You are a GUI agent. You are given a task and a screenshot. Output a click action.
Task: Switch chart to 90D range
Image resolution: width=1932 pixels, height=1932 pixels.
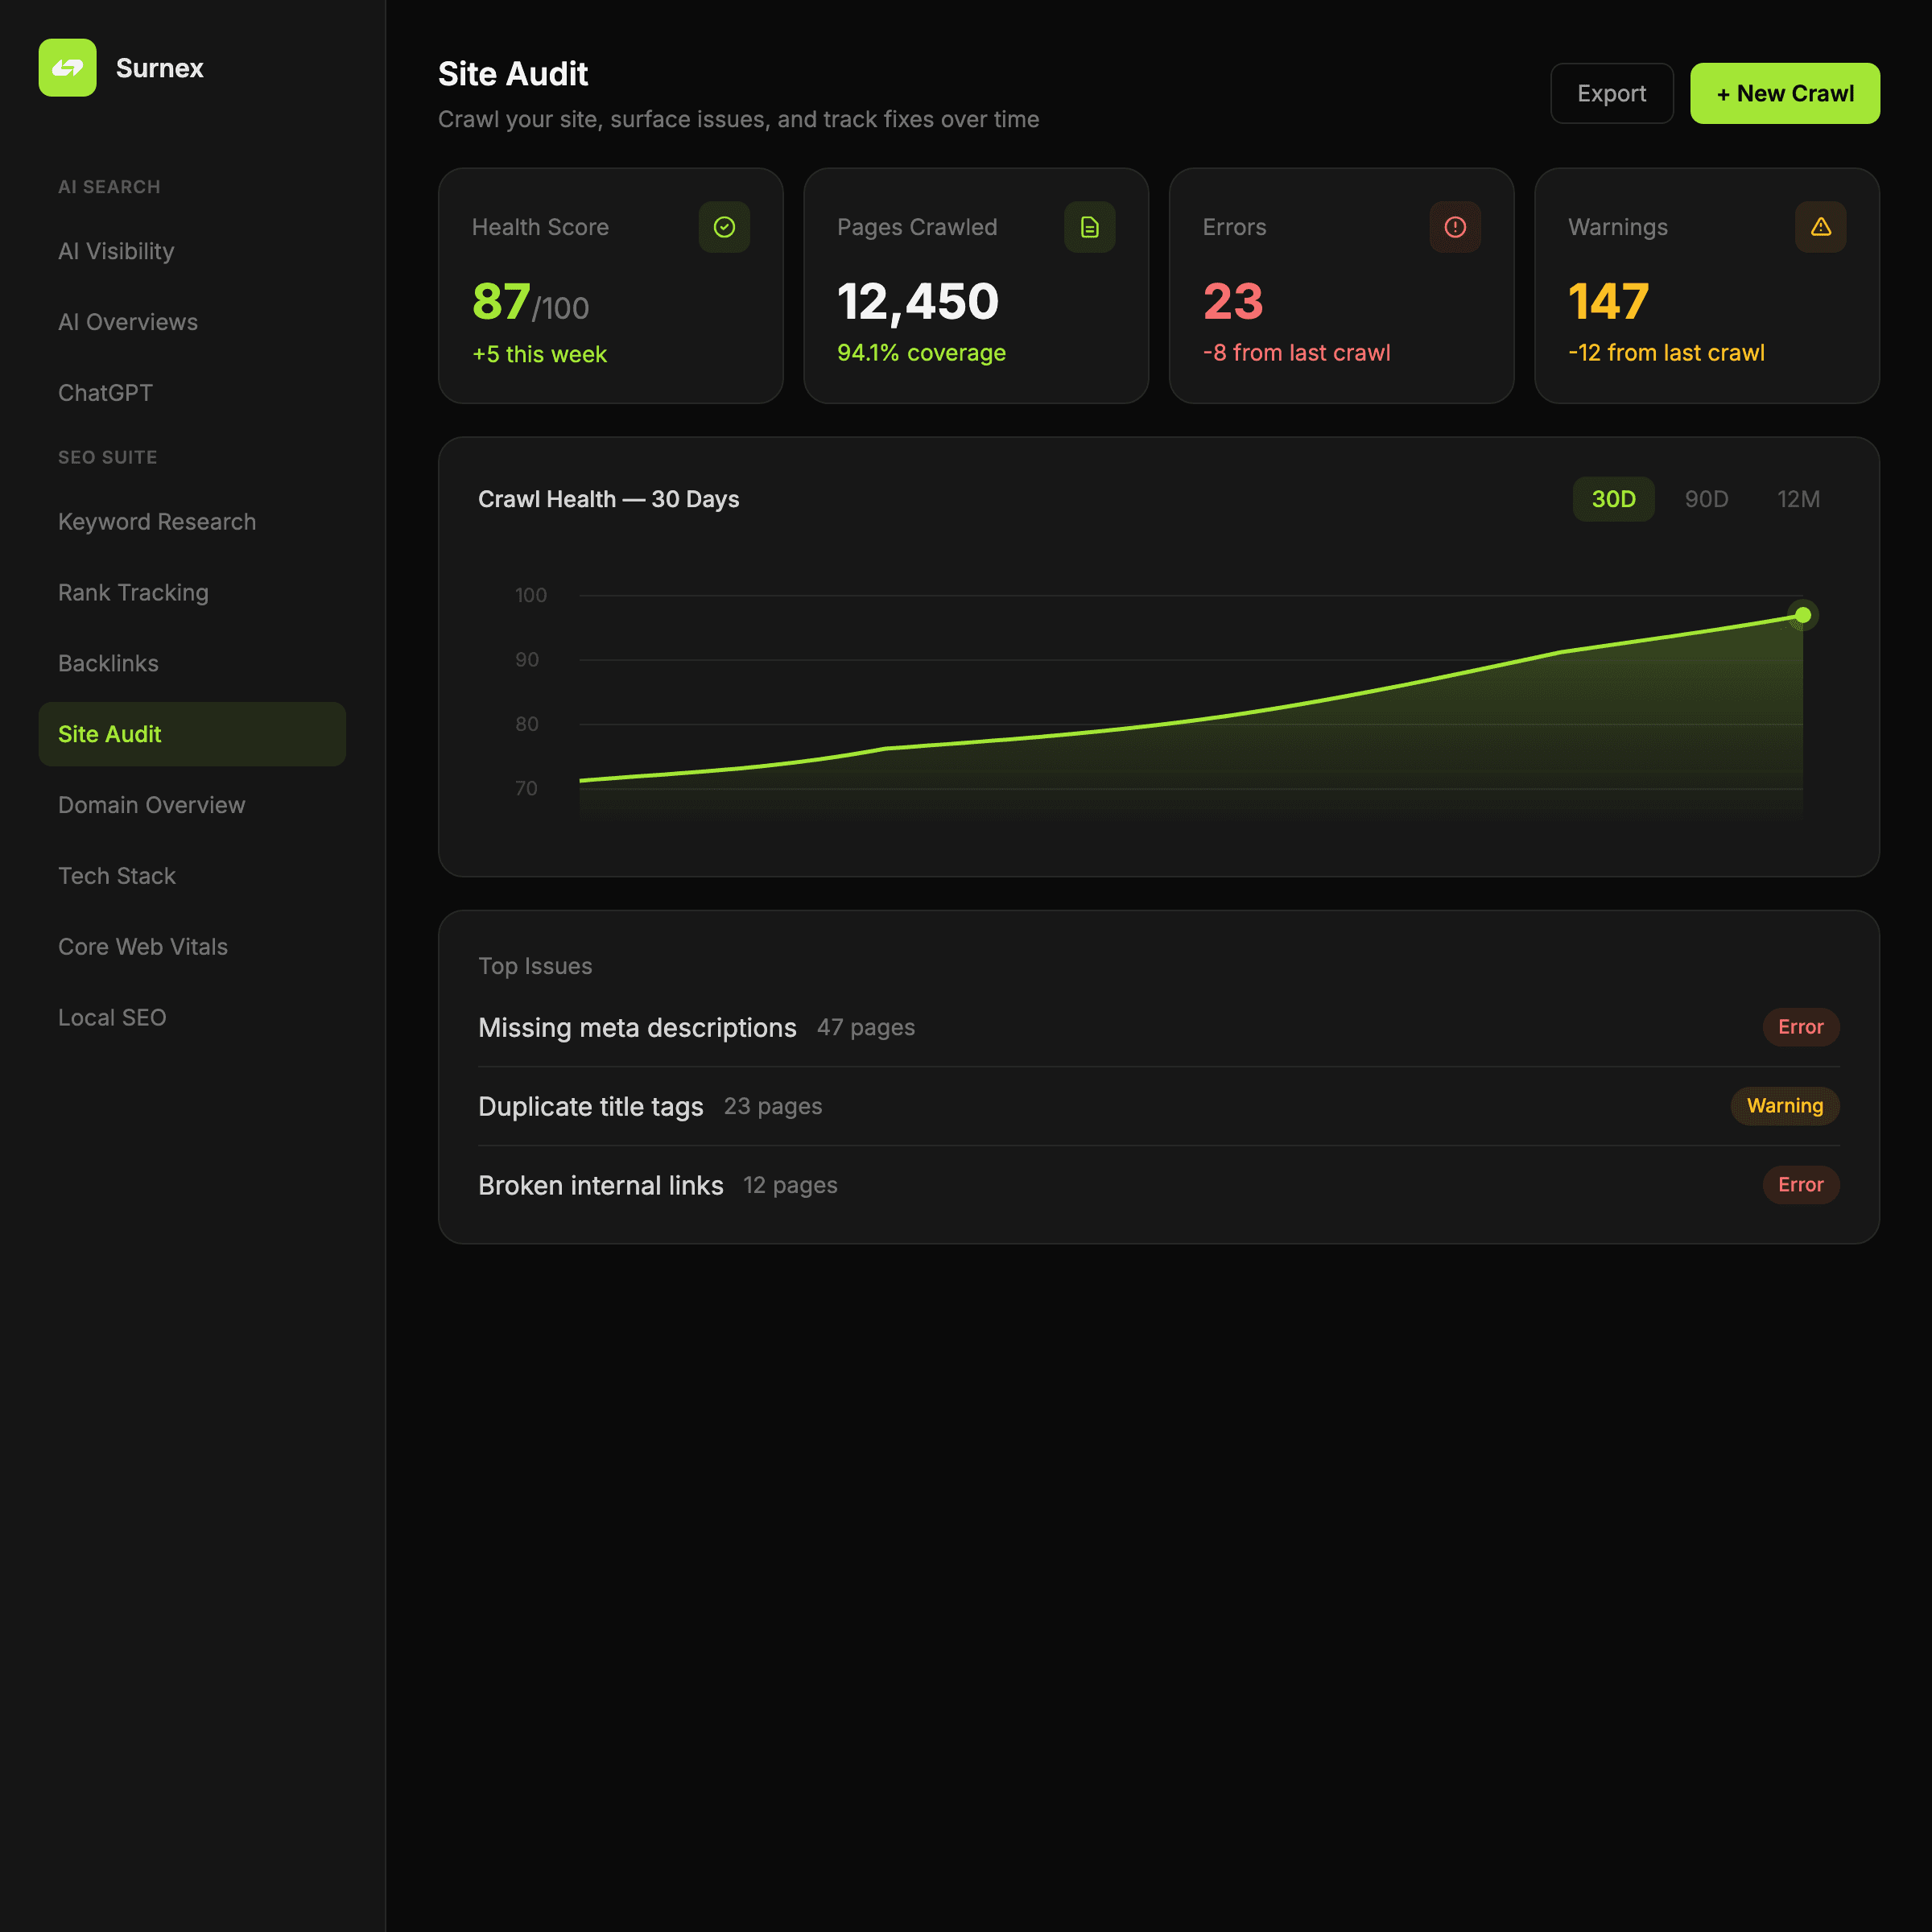1705,499
